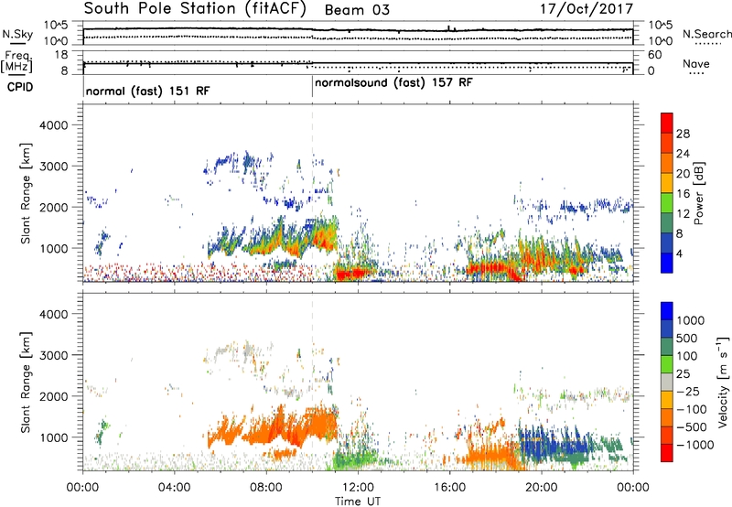Click the '-25' Velocity colorbar tick value

pyautogui.click(x=688, y=392)
